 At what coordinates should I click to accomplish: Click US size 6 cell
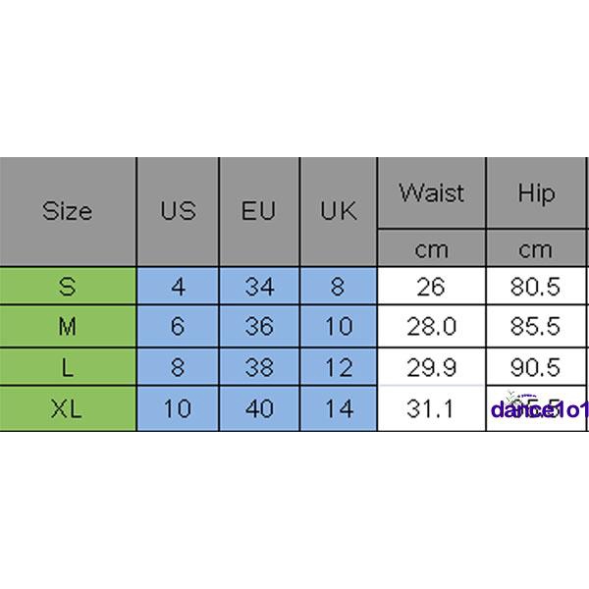[x=178, y=326]
